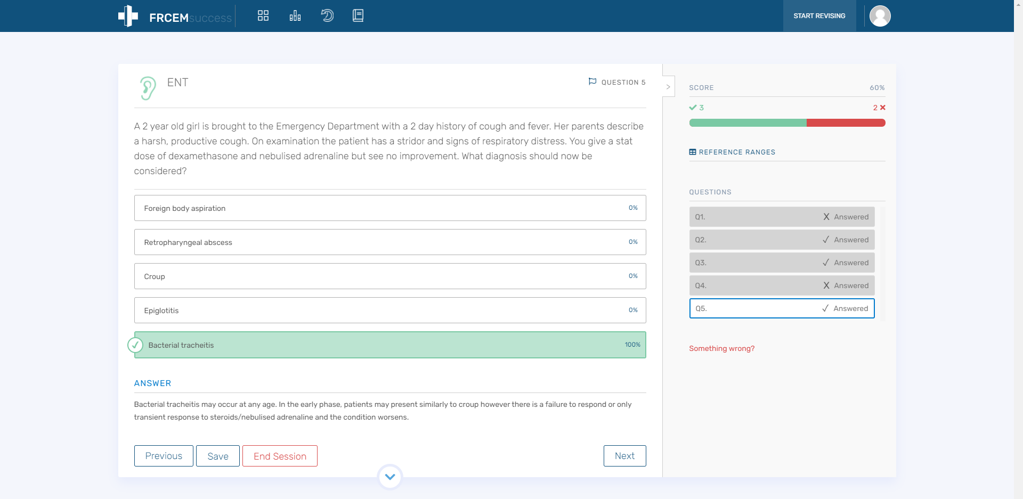Image resolution: width=1023 pixels, height=499 pixels.
Task: Expand more content with the down chevron
Action: click(x=390, y=477)
